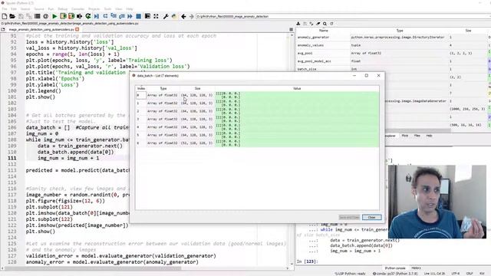The image size is (491, 276).
Task: Place cursor on line 113 predicted statement
Action: pyautogui.click(x=77, y=170)
